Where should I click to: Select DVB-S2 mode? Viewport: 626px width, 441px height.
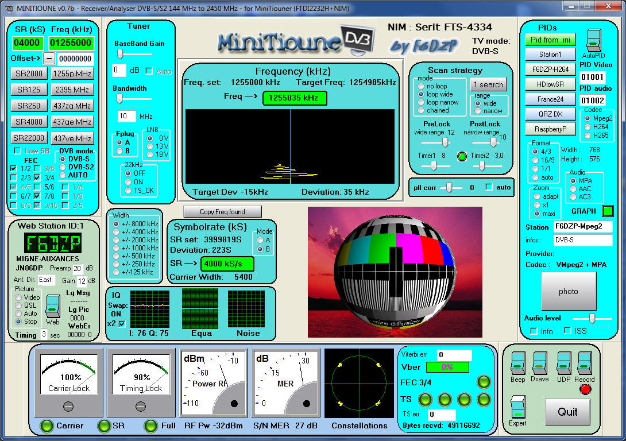point(63,167)
